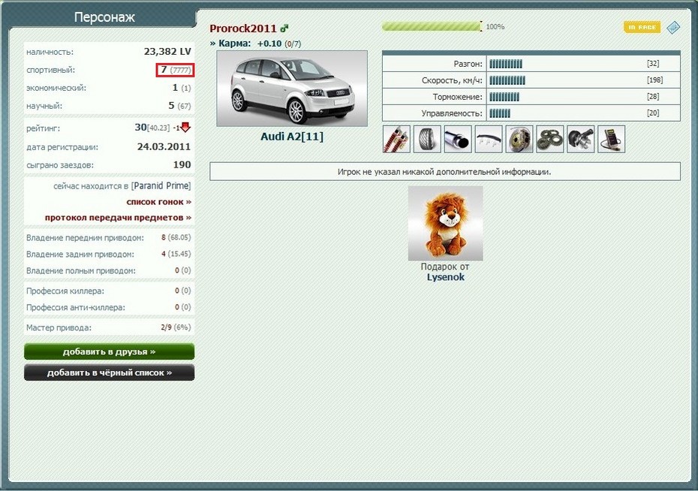
Task: Click the blue diamond icon beside IN RACE
Action: click(x=673, y=27)
